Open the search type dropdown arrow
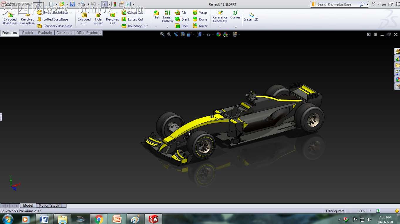Viewport: 400px width, 224px height. point(367,4)
